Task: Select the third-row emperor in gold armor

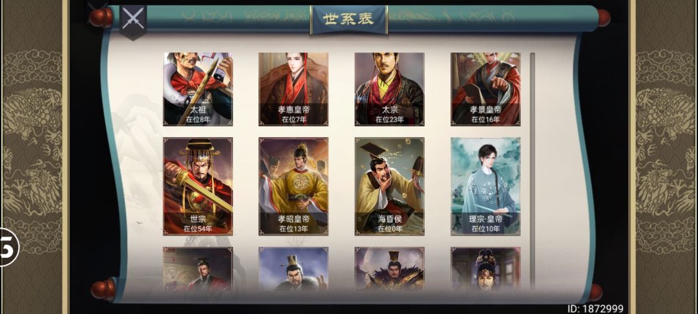Action: pos(390,269)
